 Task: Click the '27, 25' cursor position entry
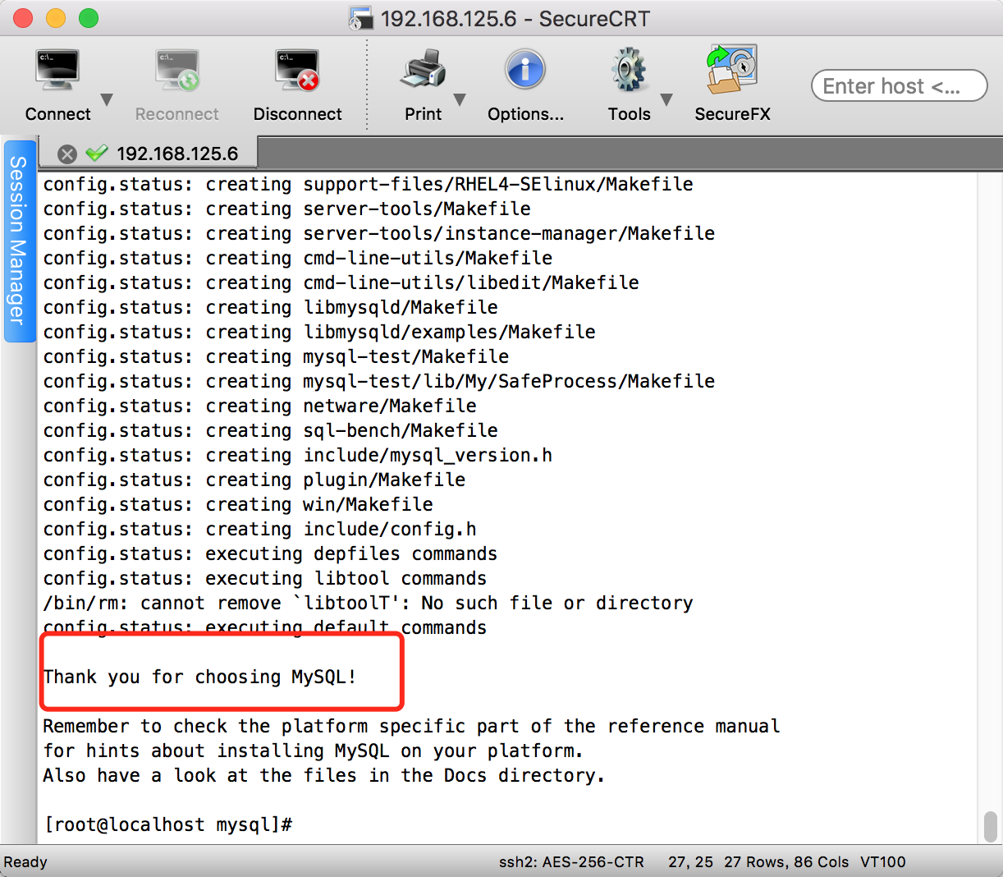690,861
